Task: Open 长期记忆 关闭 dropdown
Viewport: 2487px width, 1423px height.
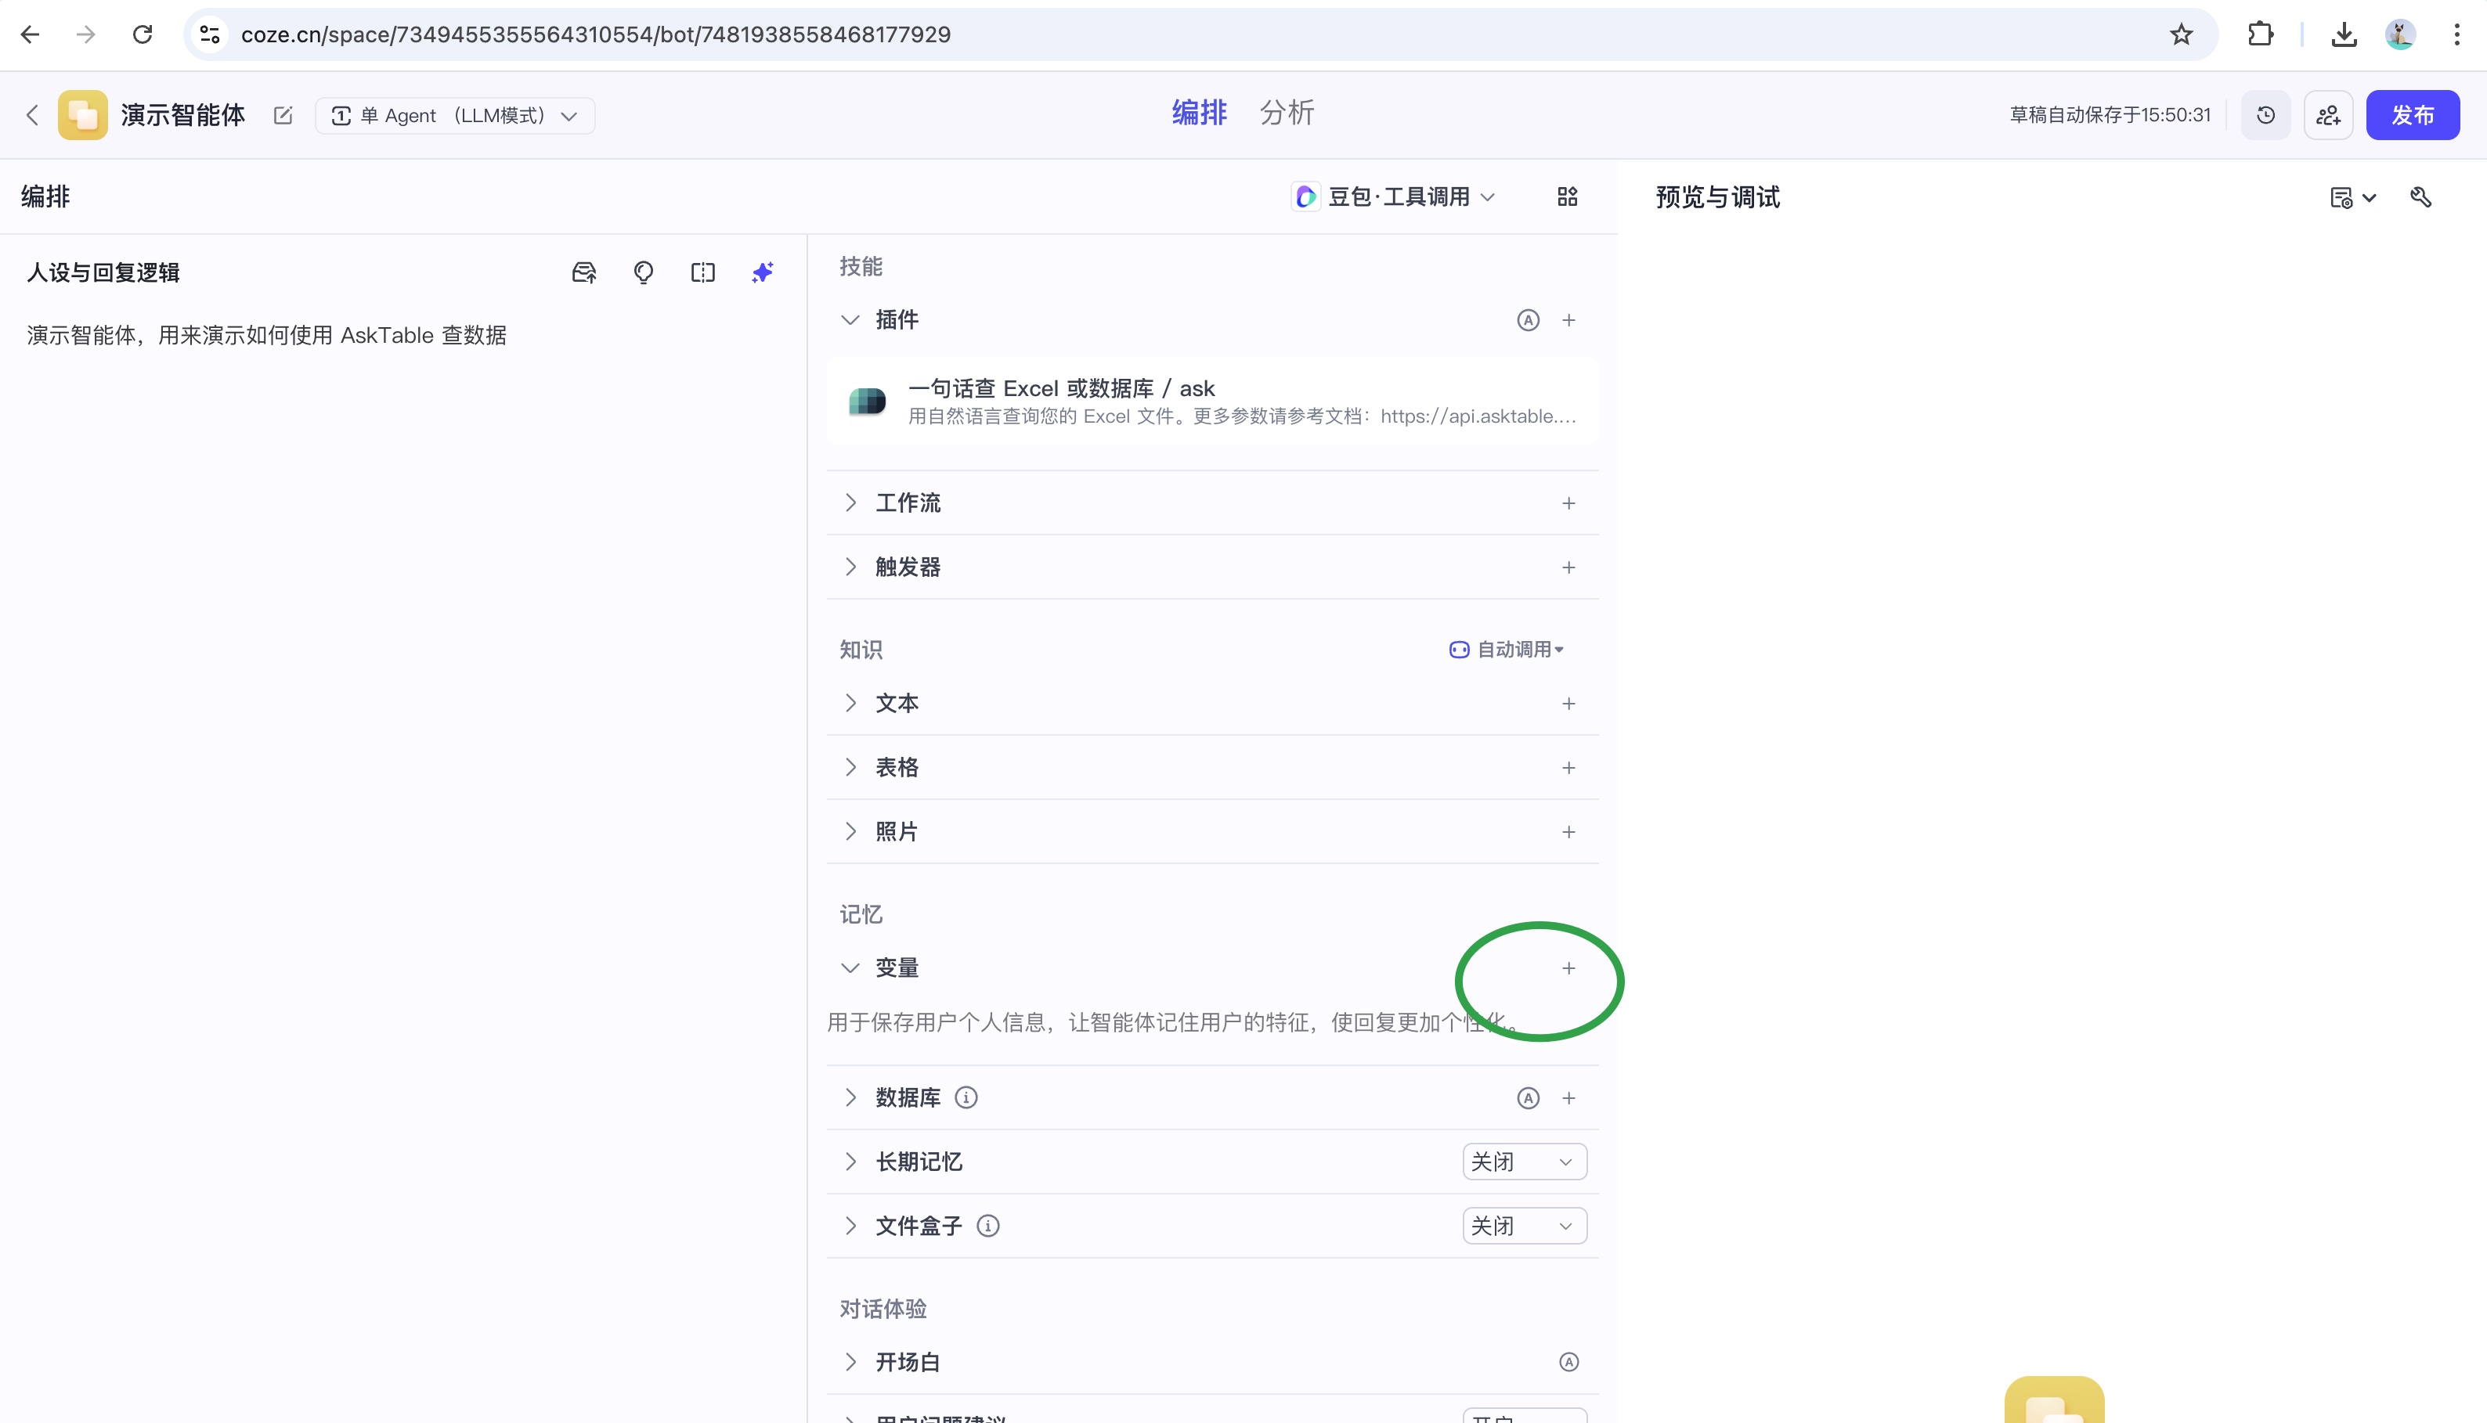Action: pos(1523,1161)
